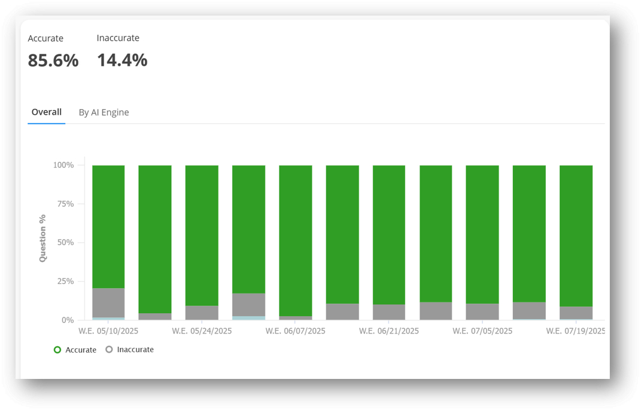Select green segment of W.E. 06/07/2025 bar
The width and height of the screenshot is (641, 410).
(296, 239)
